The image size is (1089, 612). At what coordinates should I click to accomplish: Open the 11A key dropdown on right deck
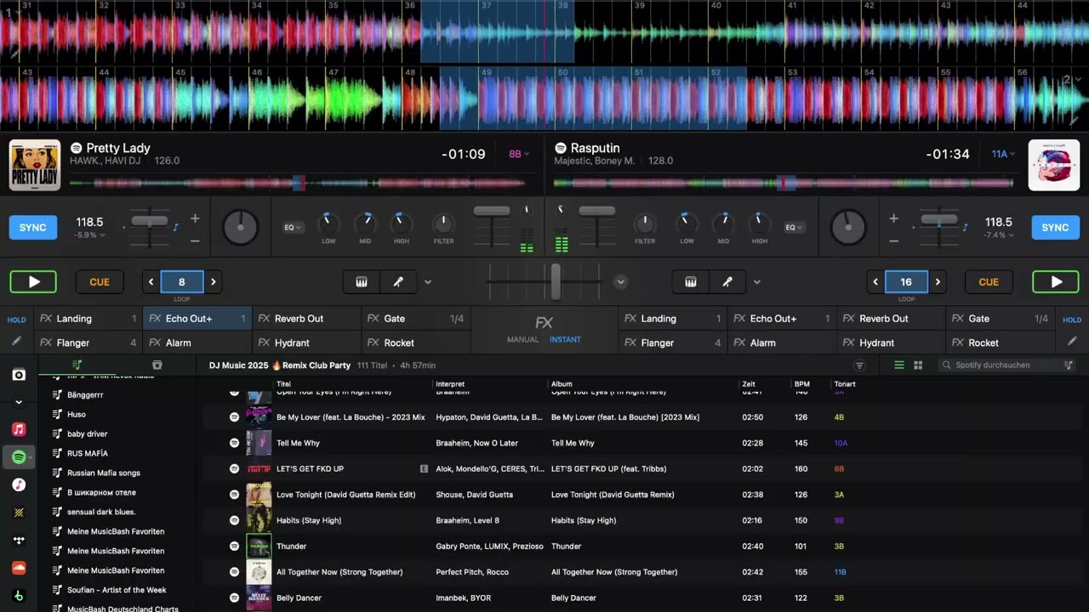[x=1004, y=154]
